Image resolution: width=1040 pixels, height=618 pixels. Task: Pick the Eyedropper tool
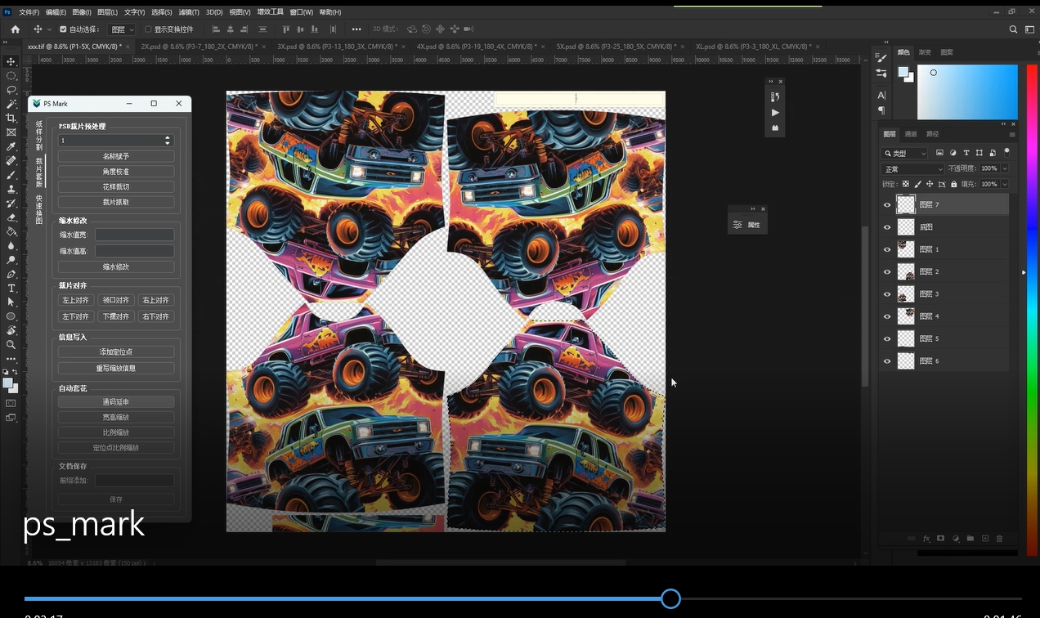point(11,146)
